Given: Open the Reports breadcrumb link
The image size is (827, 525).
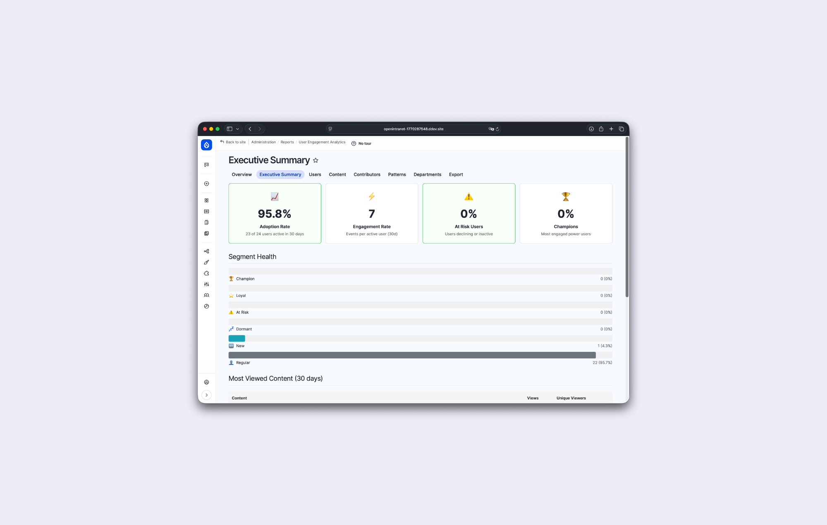Looking at the screenshot, I should tap(287, 142).
